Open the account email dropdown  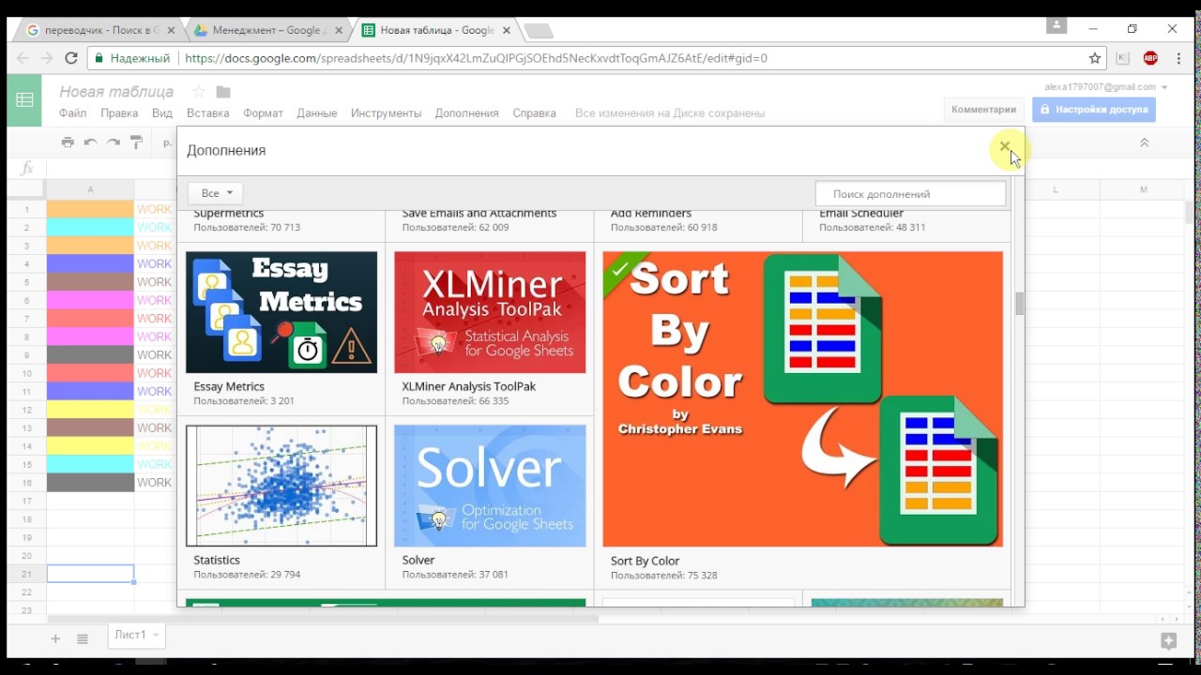pos(1164,87)
